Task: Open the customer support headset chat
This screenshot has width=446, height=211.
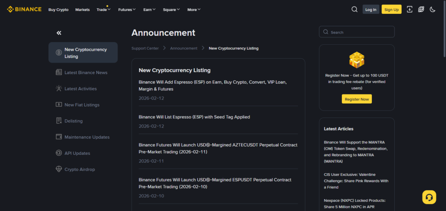Action: 429,197
